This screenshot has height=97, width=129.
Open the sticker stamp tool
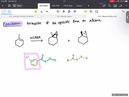coord(96,12)
